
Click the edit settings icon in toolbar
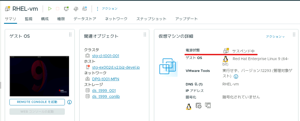coord(76,9)
